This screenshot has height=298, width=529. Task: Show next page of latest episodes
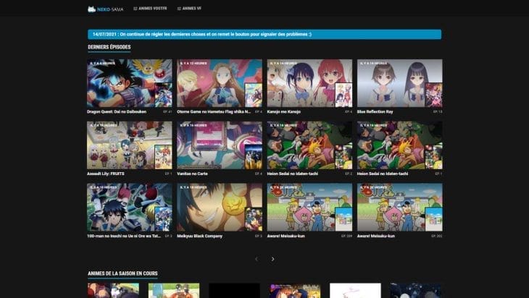[x=272, y=258]
